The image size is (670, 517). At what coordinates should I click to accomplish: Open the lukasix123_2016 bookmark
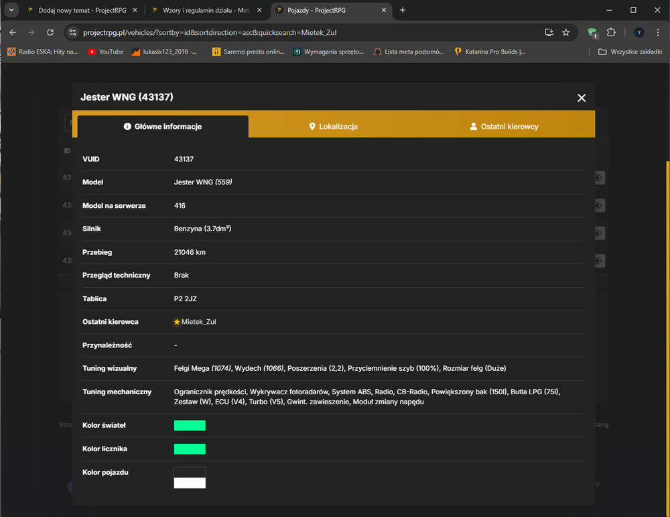point(165,52)
